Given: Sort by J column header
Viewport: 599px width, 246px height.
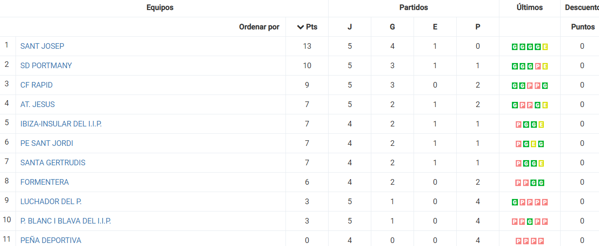Looking at the screenshot, I should point(350,27).
